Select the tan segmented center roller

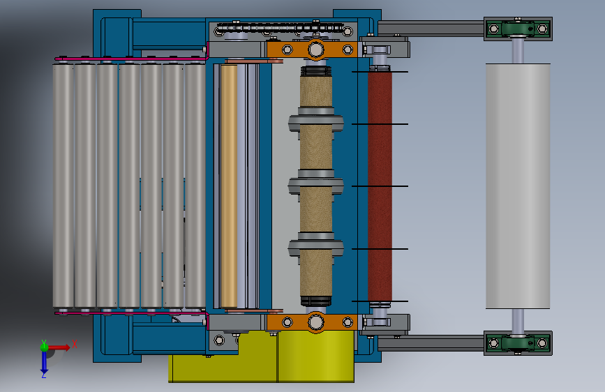click(316, 186)
